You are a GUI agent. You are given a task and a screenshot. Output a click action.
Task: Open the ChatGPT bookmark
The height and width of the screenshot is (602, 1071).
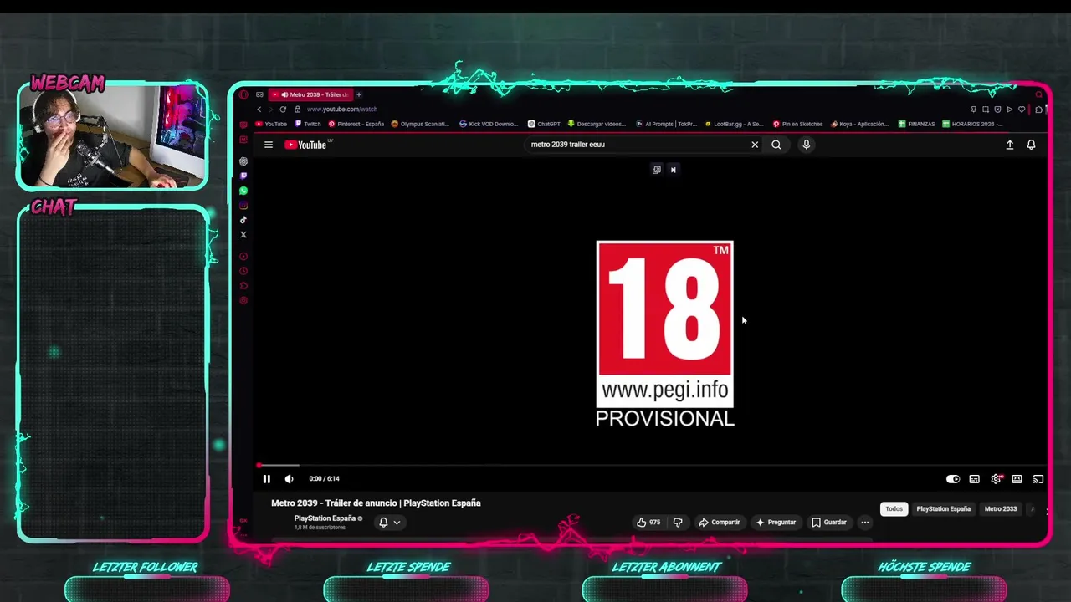tap(544, 124)
